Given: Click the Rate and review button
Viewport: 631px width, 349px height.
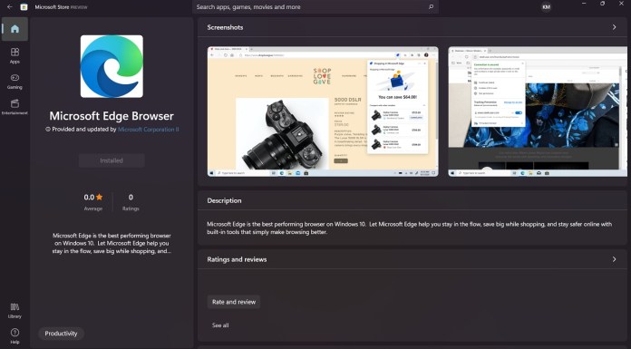Looking at the screenshot, I should coord(234,302).
